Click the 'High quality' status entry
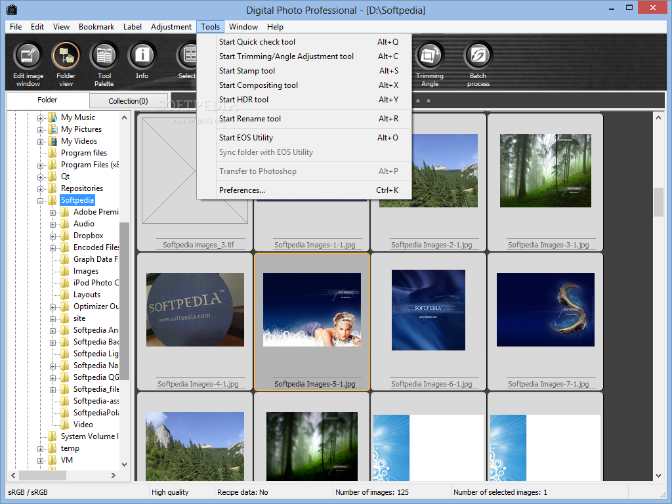 [x=170, y=492]
